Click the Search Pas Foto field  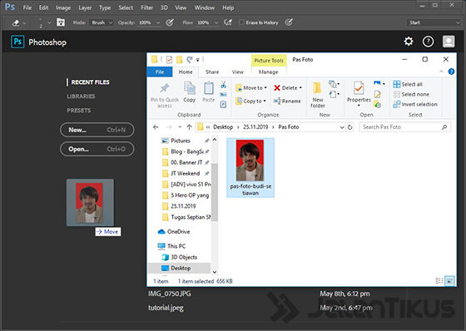(x=404, y=127)
